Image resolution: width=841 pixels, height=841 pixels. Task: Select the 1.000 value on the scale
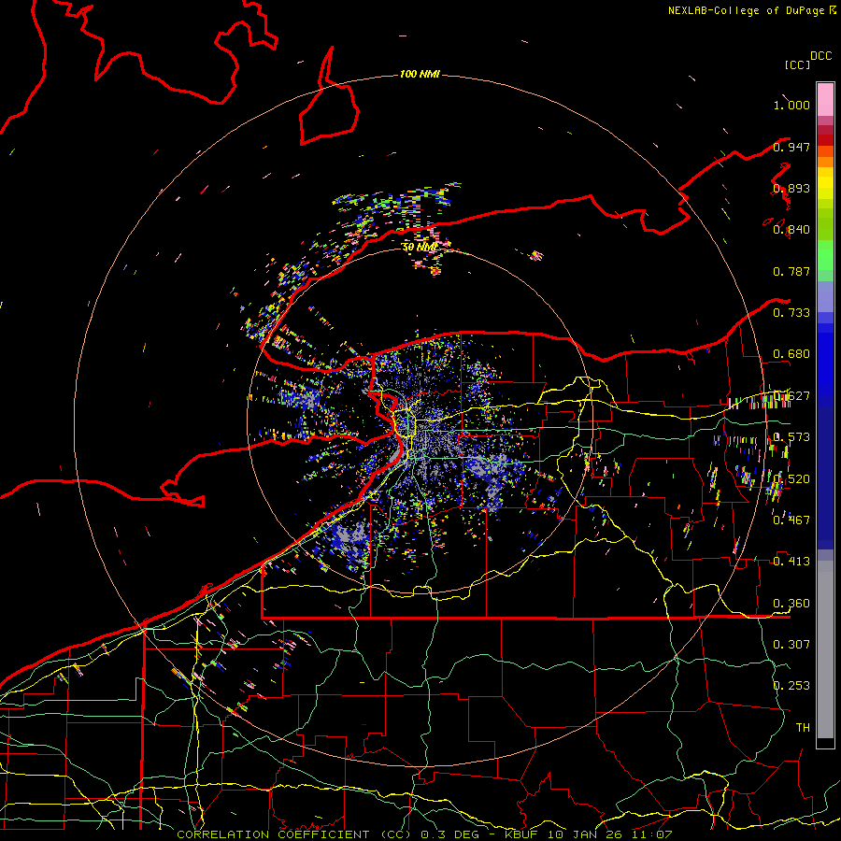(791, 105)
